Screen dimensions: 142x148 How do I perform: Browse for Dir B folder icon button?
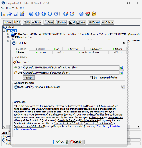coord(122,73)
